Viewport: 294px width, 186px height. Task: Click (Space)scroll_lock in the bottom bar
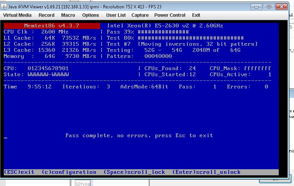pyautogui.click(x=134, y=172)
